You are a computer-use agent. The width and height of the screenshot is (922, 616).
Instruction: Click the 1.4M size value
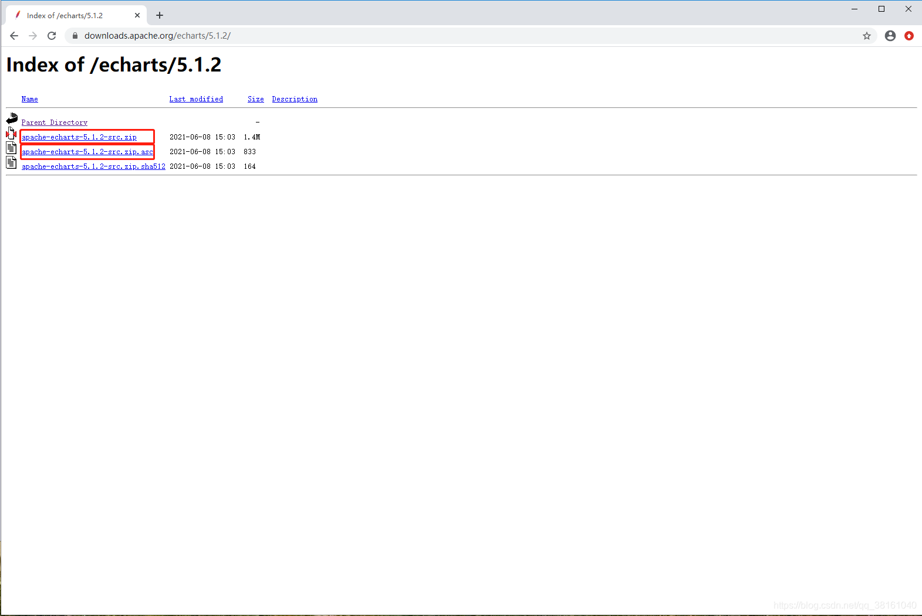(x=252, y=137)
